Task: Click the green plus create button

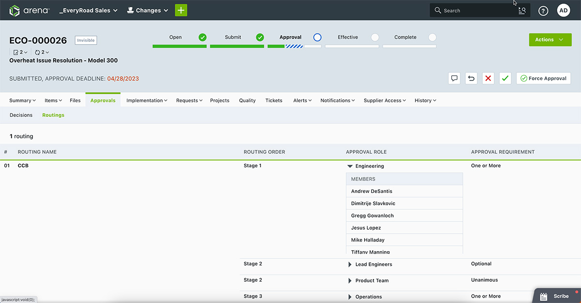Action: pyautogui.click(x=181, y=10)
